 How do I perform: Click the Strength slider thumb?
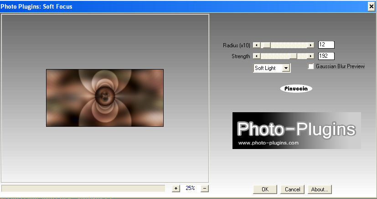(293, 56)
